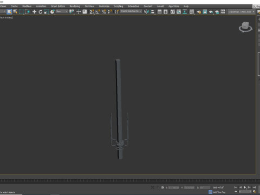The height and width of the screenshot is (195, 260).
Task: Open the Rendering menu
Action: click(75, 6)
